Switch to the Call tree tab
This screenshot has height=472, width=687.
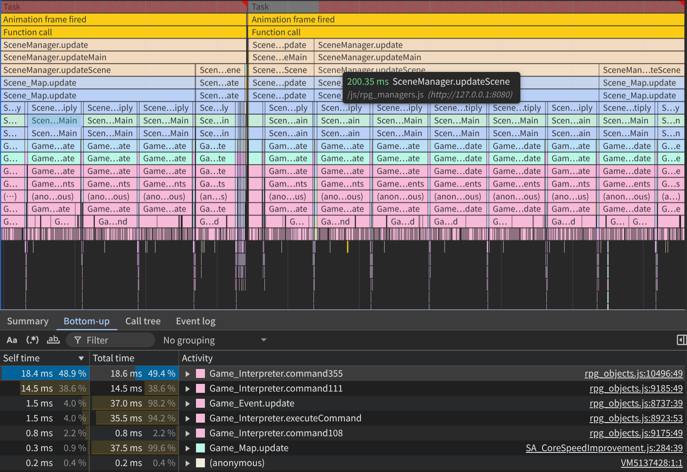pos(143,321)
